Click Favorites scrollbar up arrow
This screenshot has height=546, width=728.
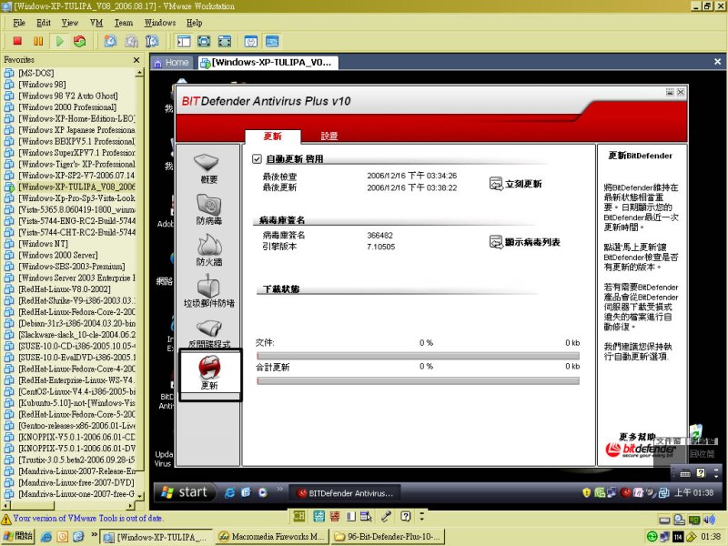pos(139,73)
